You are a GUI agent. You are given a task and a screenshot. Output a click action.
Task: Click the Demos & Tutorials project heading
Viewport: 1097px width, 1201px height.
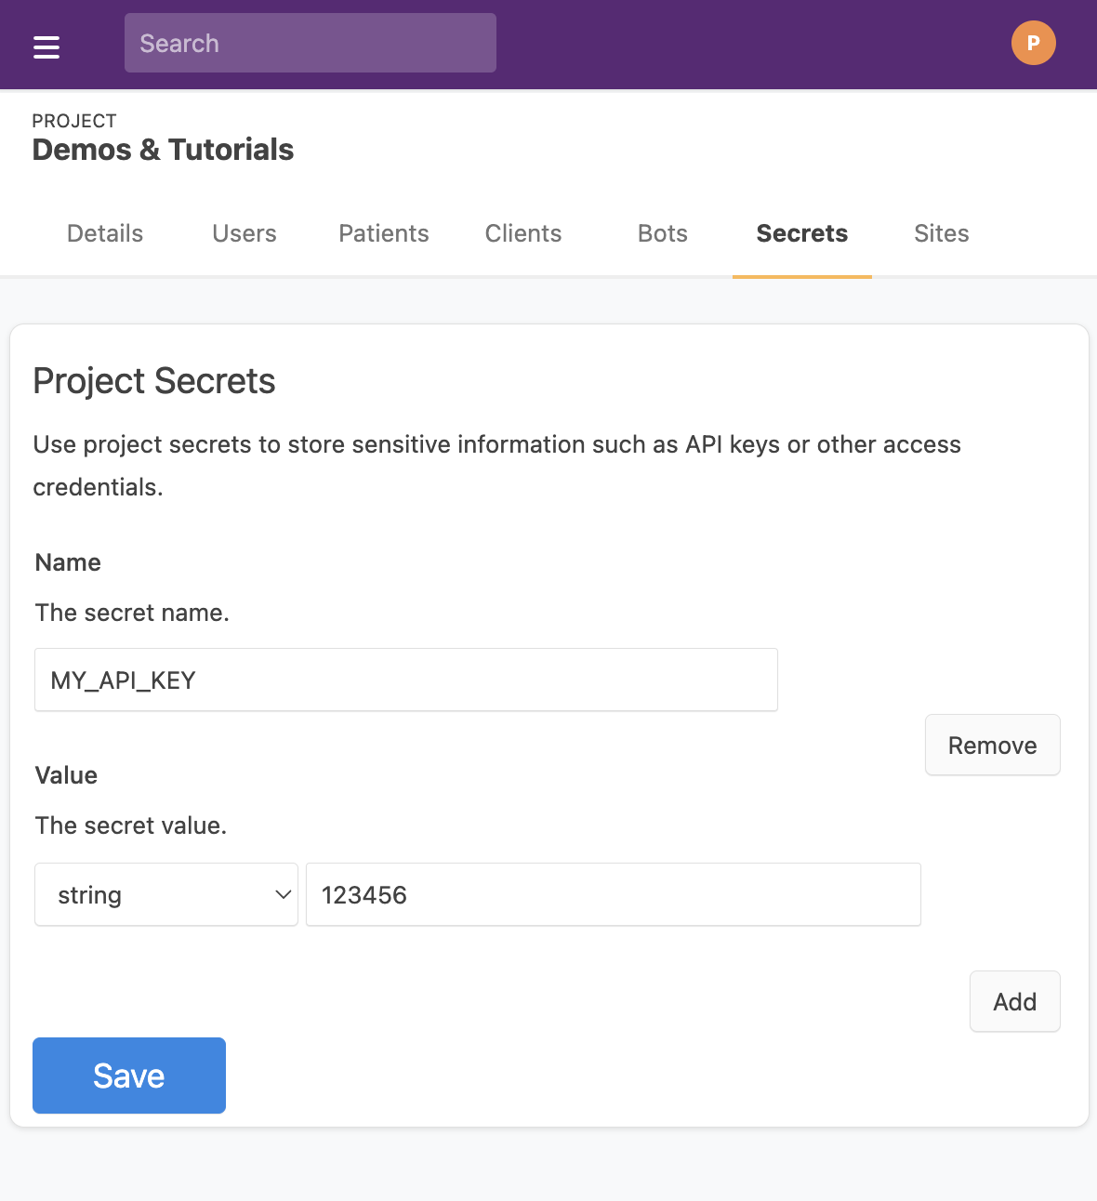pyautogui.click(x=163, y=149)
